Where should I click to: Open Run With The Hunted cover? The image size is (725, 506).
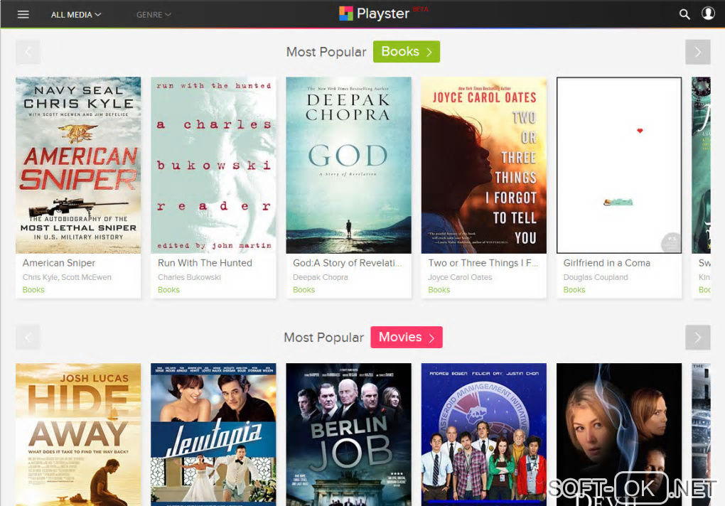click(213, 165)
